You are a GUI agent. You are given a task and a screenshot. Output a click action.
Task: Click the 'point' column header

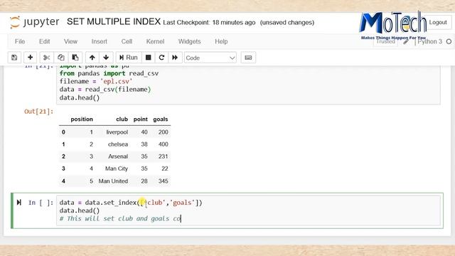pos(141,119)
